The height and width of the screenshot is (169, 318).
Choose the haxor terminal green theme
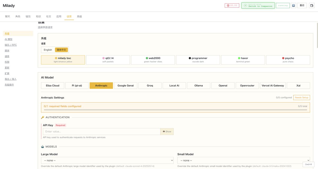243,60
